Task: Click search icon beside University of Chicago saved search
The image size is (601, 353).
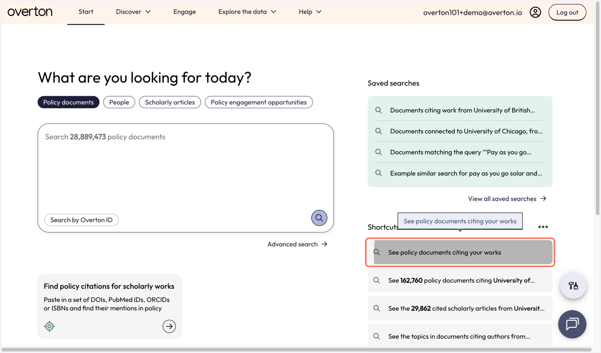Action: click(x=379, y=131)
